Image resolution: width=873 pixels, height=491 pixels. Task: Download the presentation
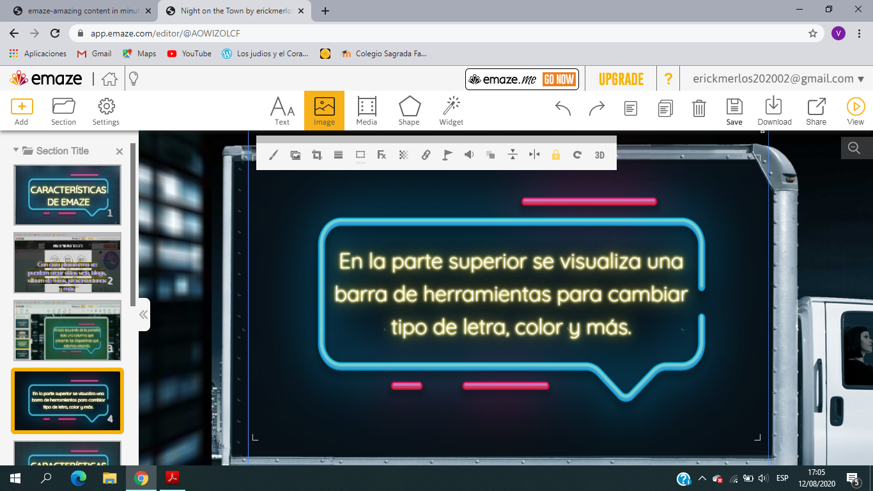point(775,111)
